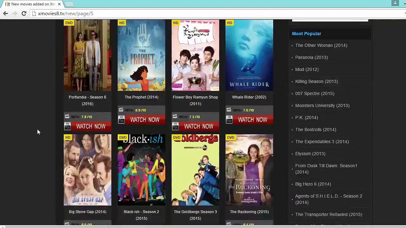Viewport: 406px width, 228px height.
Task: Open From Dusk Till Dawn: Season1 link
Action: [326, 169]
